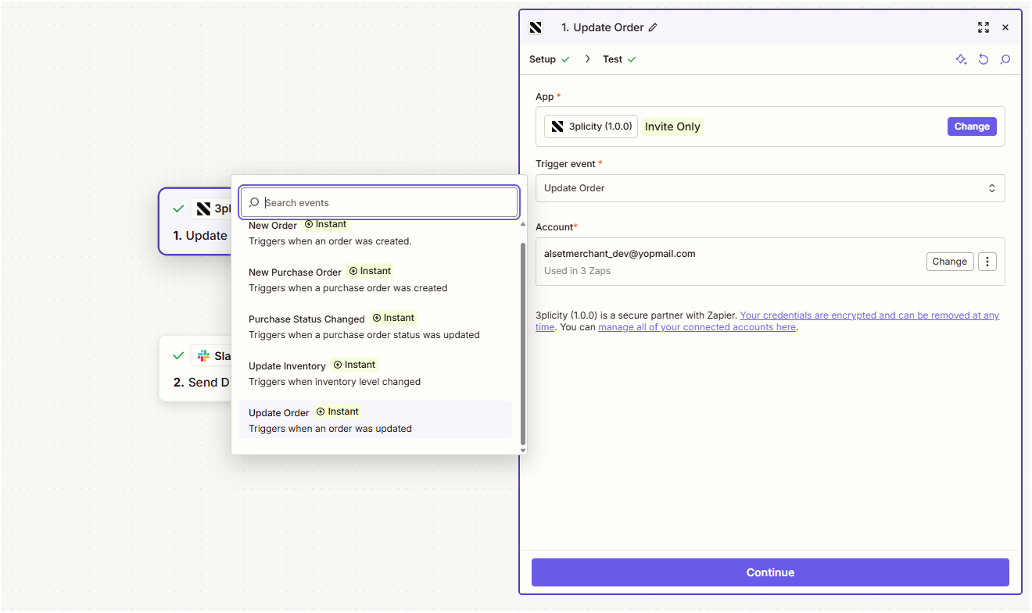Click the chevron between Setup and Test
The width and height of the screenshot is (1032, 613).
click(x=587, y=59)
